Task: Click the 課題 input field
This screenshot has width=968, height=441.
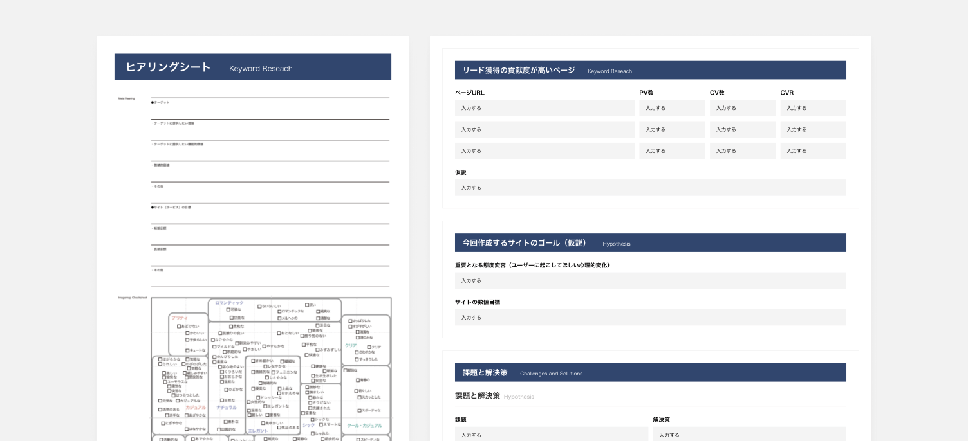Action: pyautogui.click(x=551, y=435)
